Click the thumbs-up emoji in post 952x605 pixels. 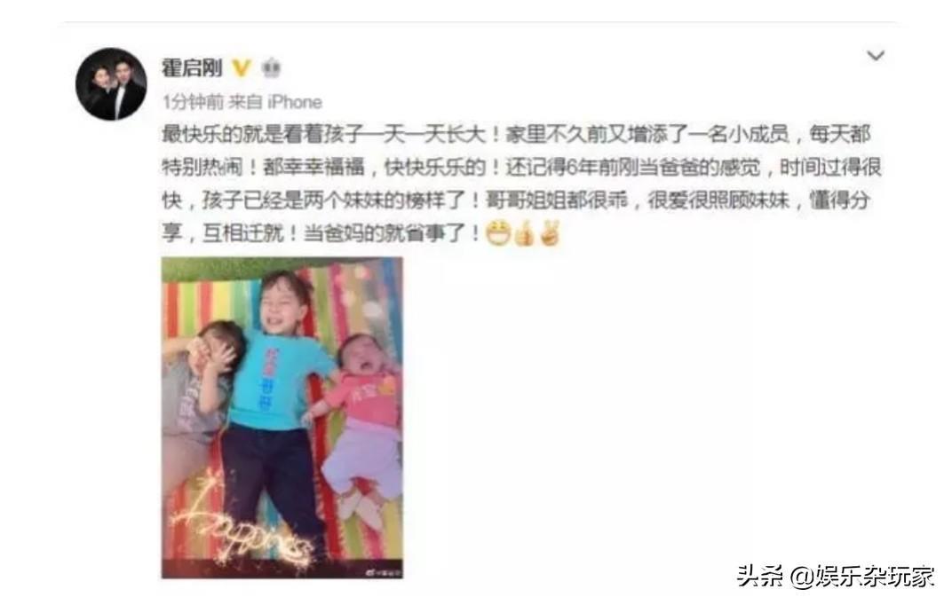(524, 233)
